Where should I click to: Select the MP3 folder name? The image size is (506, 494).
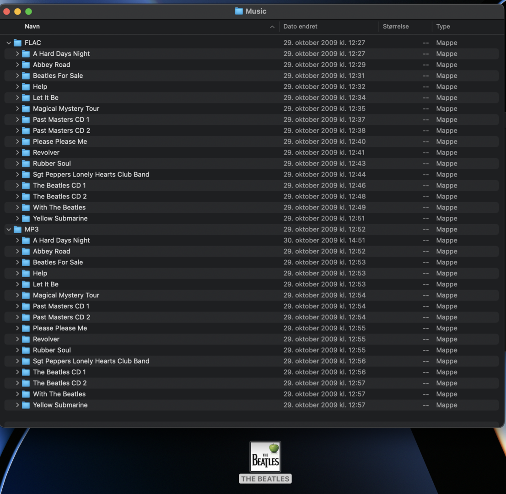[32, 230]
